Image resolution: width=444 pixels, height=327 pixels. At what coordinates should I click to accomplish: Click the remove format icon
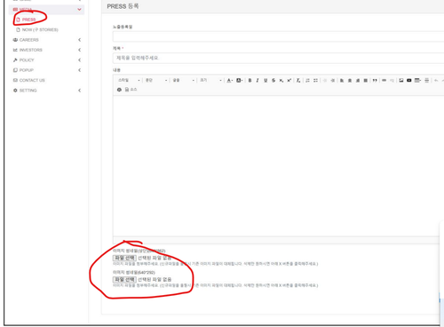[298, 80]
